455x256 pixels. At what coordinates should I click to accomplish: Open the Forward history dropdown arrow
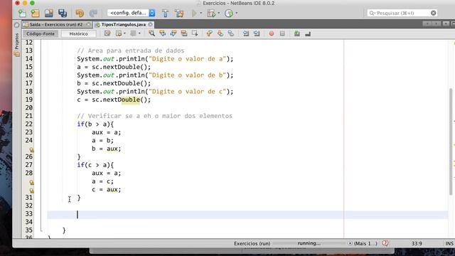point(139,33)
